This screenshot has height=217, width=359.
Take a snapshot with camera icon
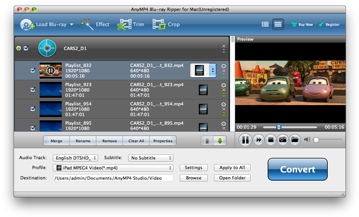[x=283, y=140]
